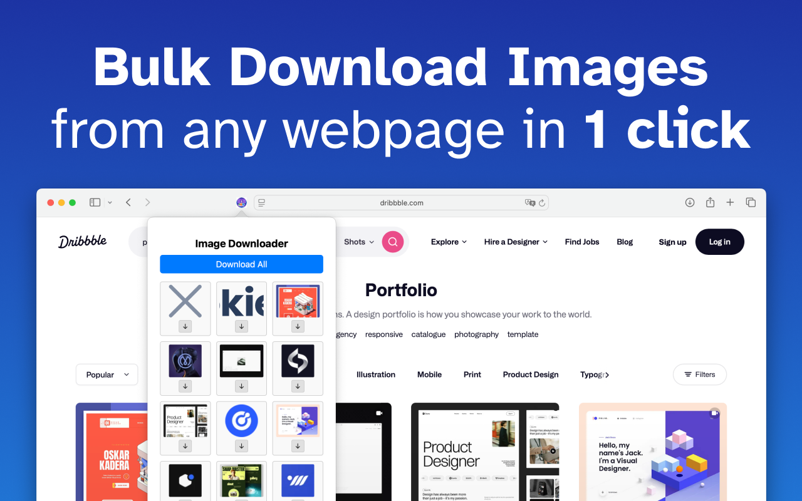Click the translate icon in address bar
This screenshot has height=501, width=802.
(530, 202)
